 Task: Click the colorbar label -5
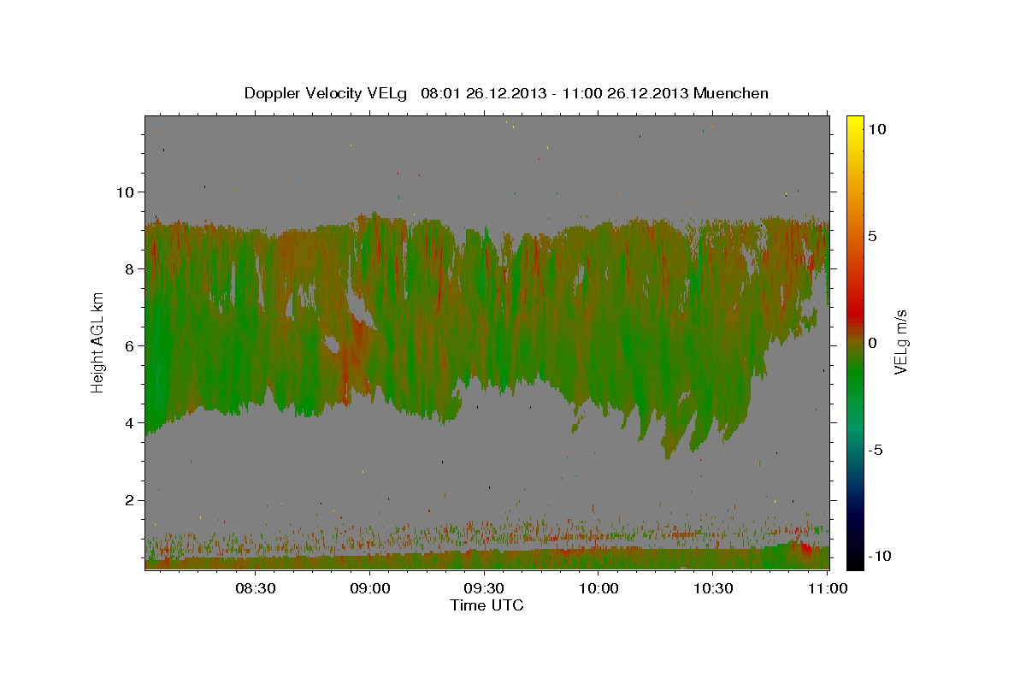876,450
